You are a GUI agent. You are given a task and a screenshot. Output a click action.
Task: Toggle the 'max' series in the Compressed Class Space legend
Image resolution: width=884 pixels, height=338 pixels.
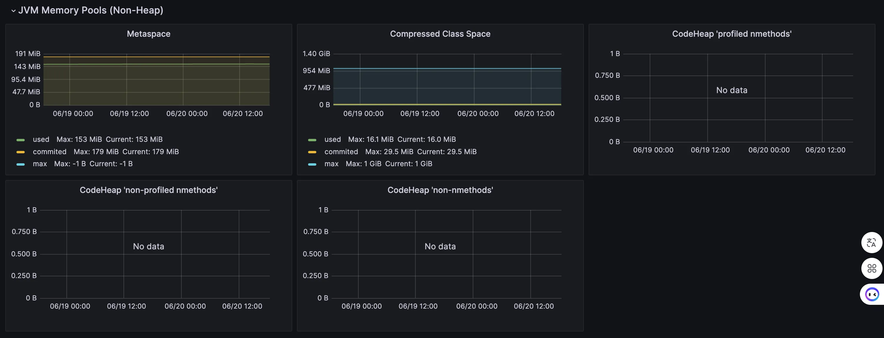pos(332,164)
